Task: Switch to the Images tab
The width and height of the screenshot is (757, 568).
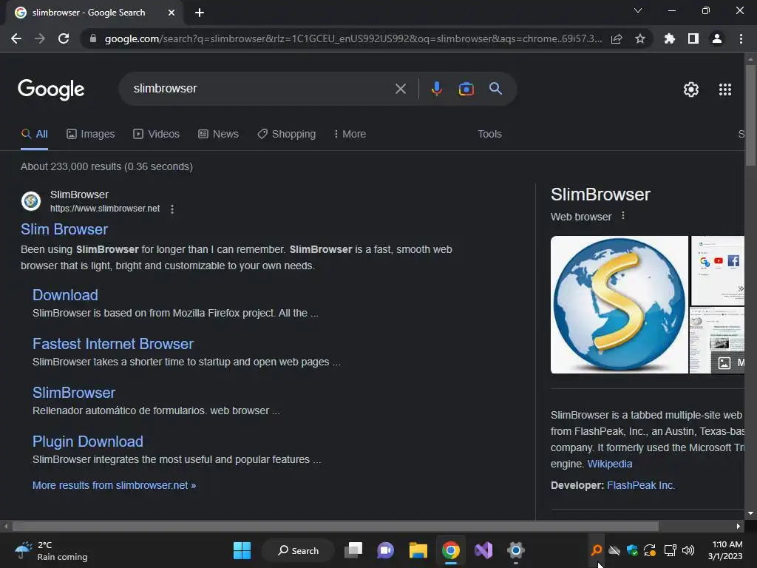Action: (x=91, y=135)
